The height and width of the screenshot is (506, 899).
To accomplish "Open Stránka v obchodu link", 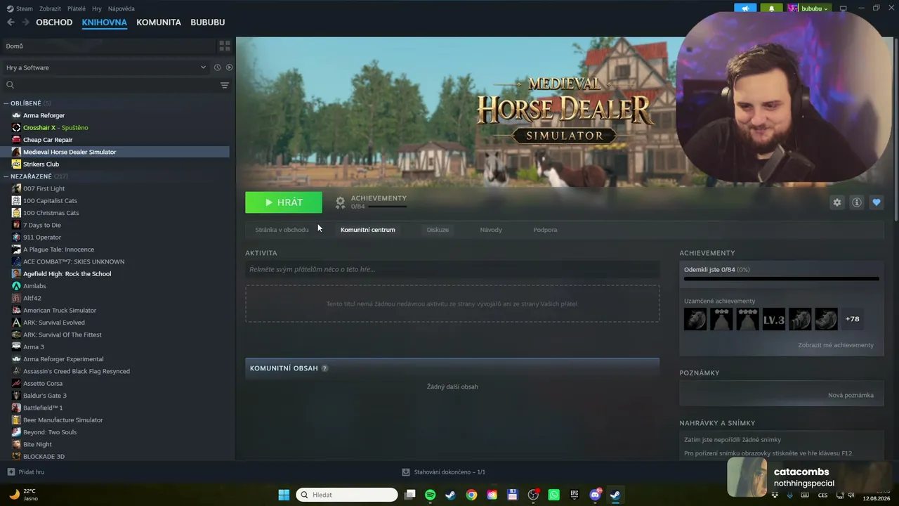I will click(282, 230).
